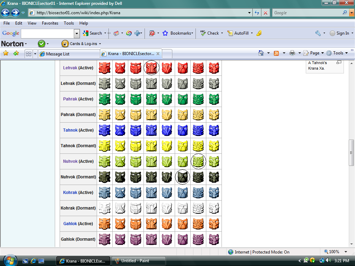
Task: Expand the Norton logo dropdown
Action: pos(26,44)
